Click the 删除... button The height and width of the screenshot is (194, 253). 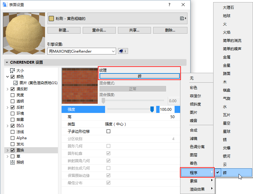170,30
